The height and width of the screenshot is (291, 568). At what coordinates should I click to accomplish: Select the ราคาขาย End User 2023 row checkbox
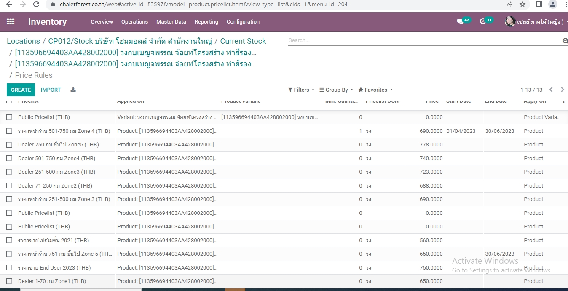pos(9,268)
